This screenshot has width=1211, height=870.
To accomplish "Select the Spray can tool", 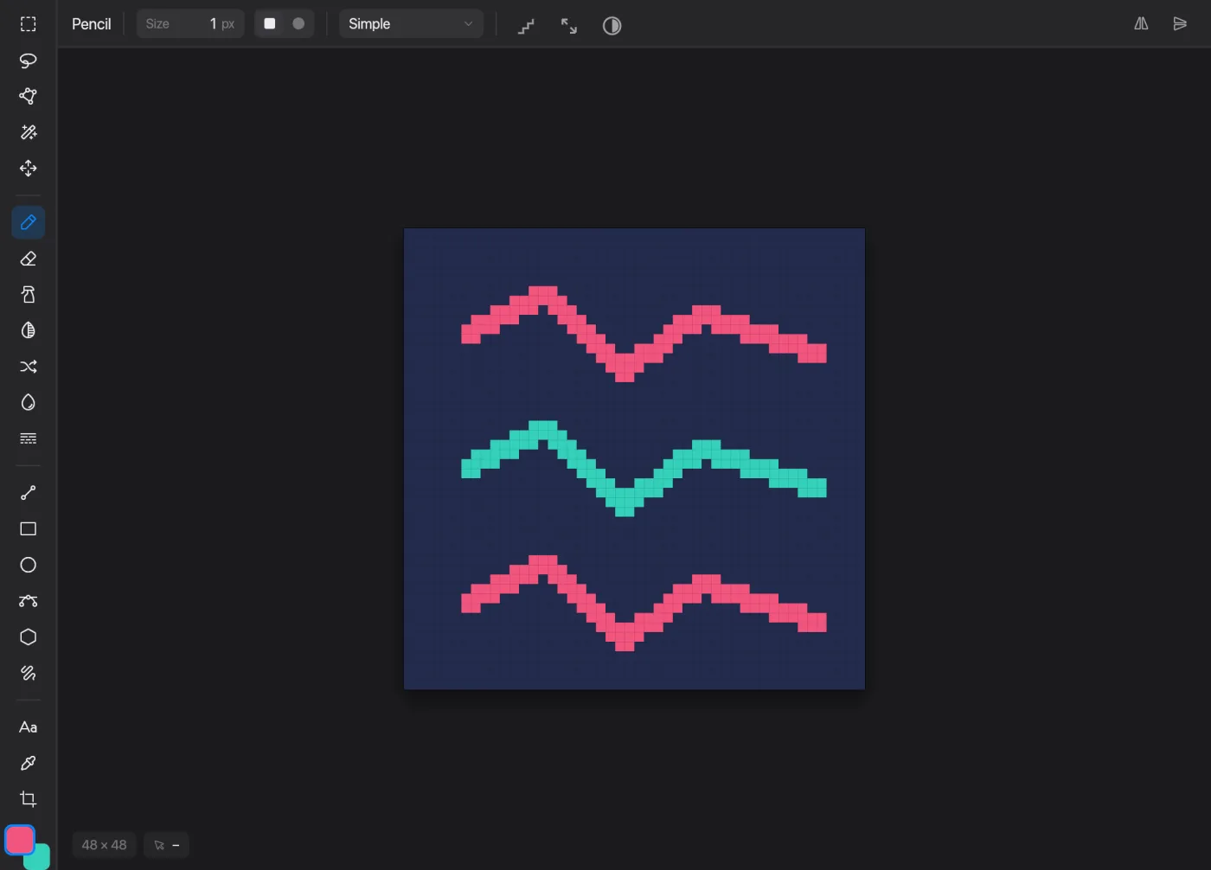I will tap(28, 295).
